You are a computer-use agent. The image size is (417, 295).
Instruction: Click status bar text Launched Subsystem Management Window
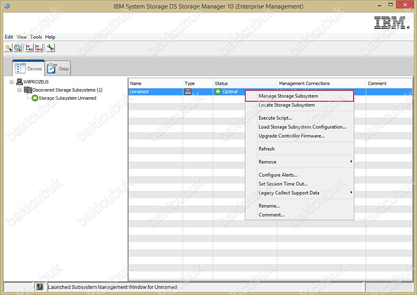pyautogui.click(x=112, y=287)
